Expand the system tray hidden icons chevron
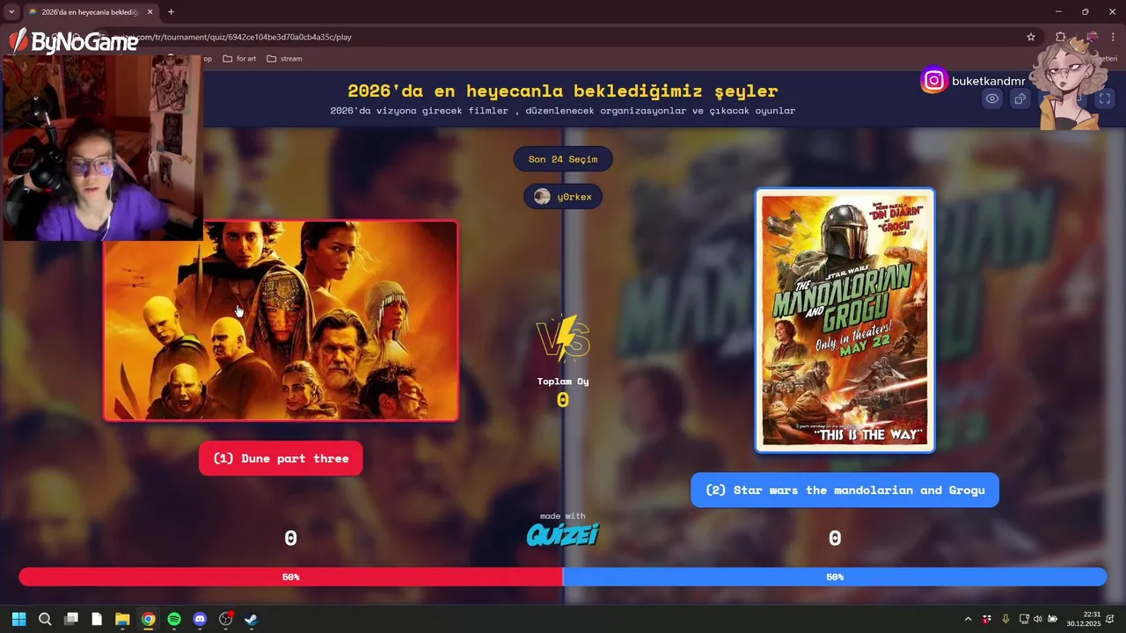Image resolution: width=1126 pixels, height=633 pixels. [969, 619]
